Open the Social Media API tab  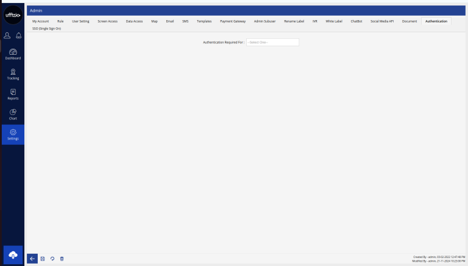click(382, 21)
